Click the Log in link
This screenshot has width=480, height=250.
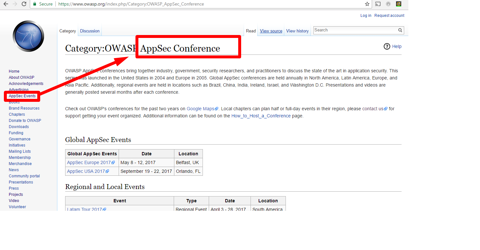(366, 16)
